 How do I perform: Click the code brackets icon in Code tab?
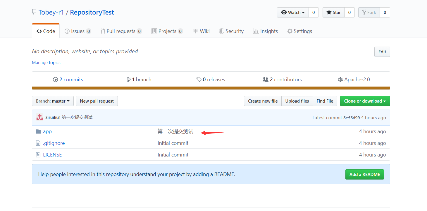(39, 31)
